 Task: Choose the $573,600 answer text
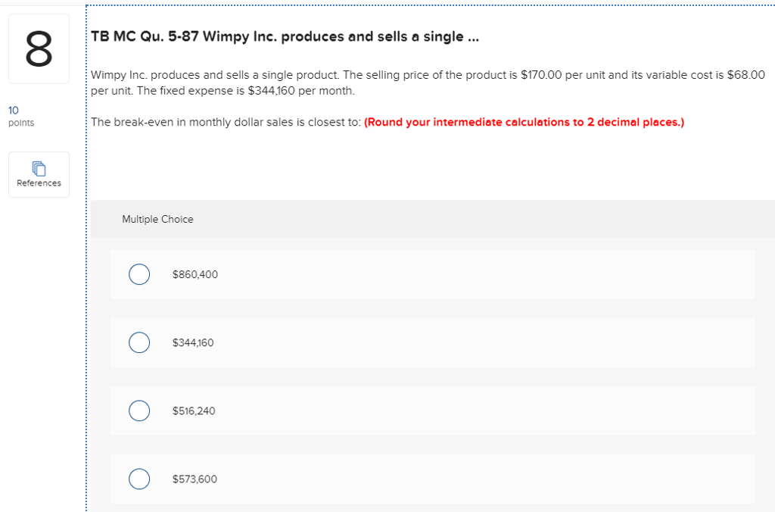[x=195, y=479]
